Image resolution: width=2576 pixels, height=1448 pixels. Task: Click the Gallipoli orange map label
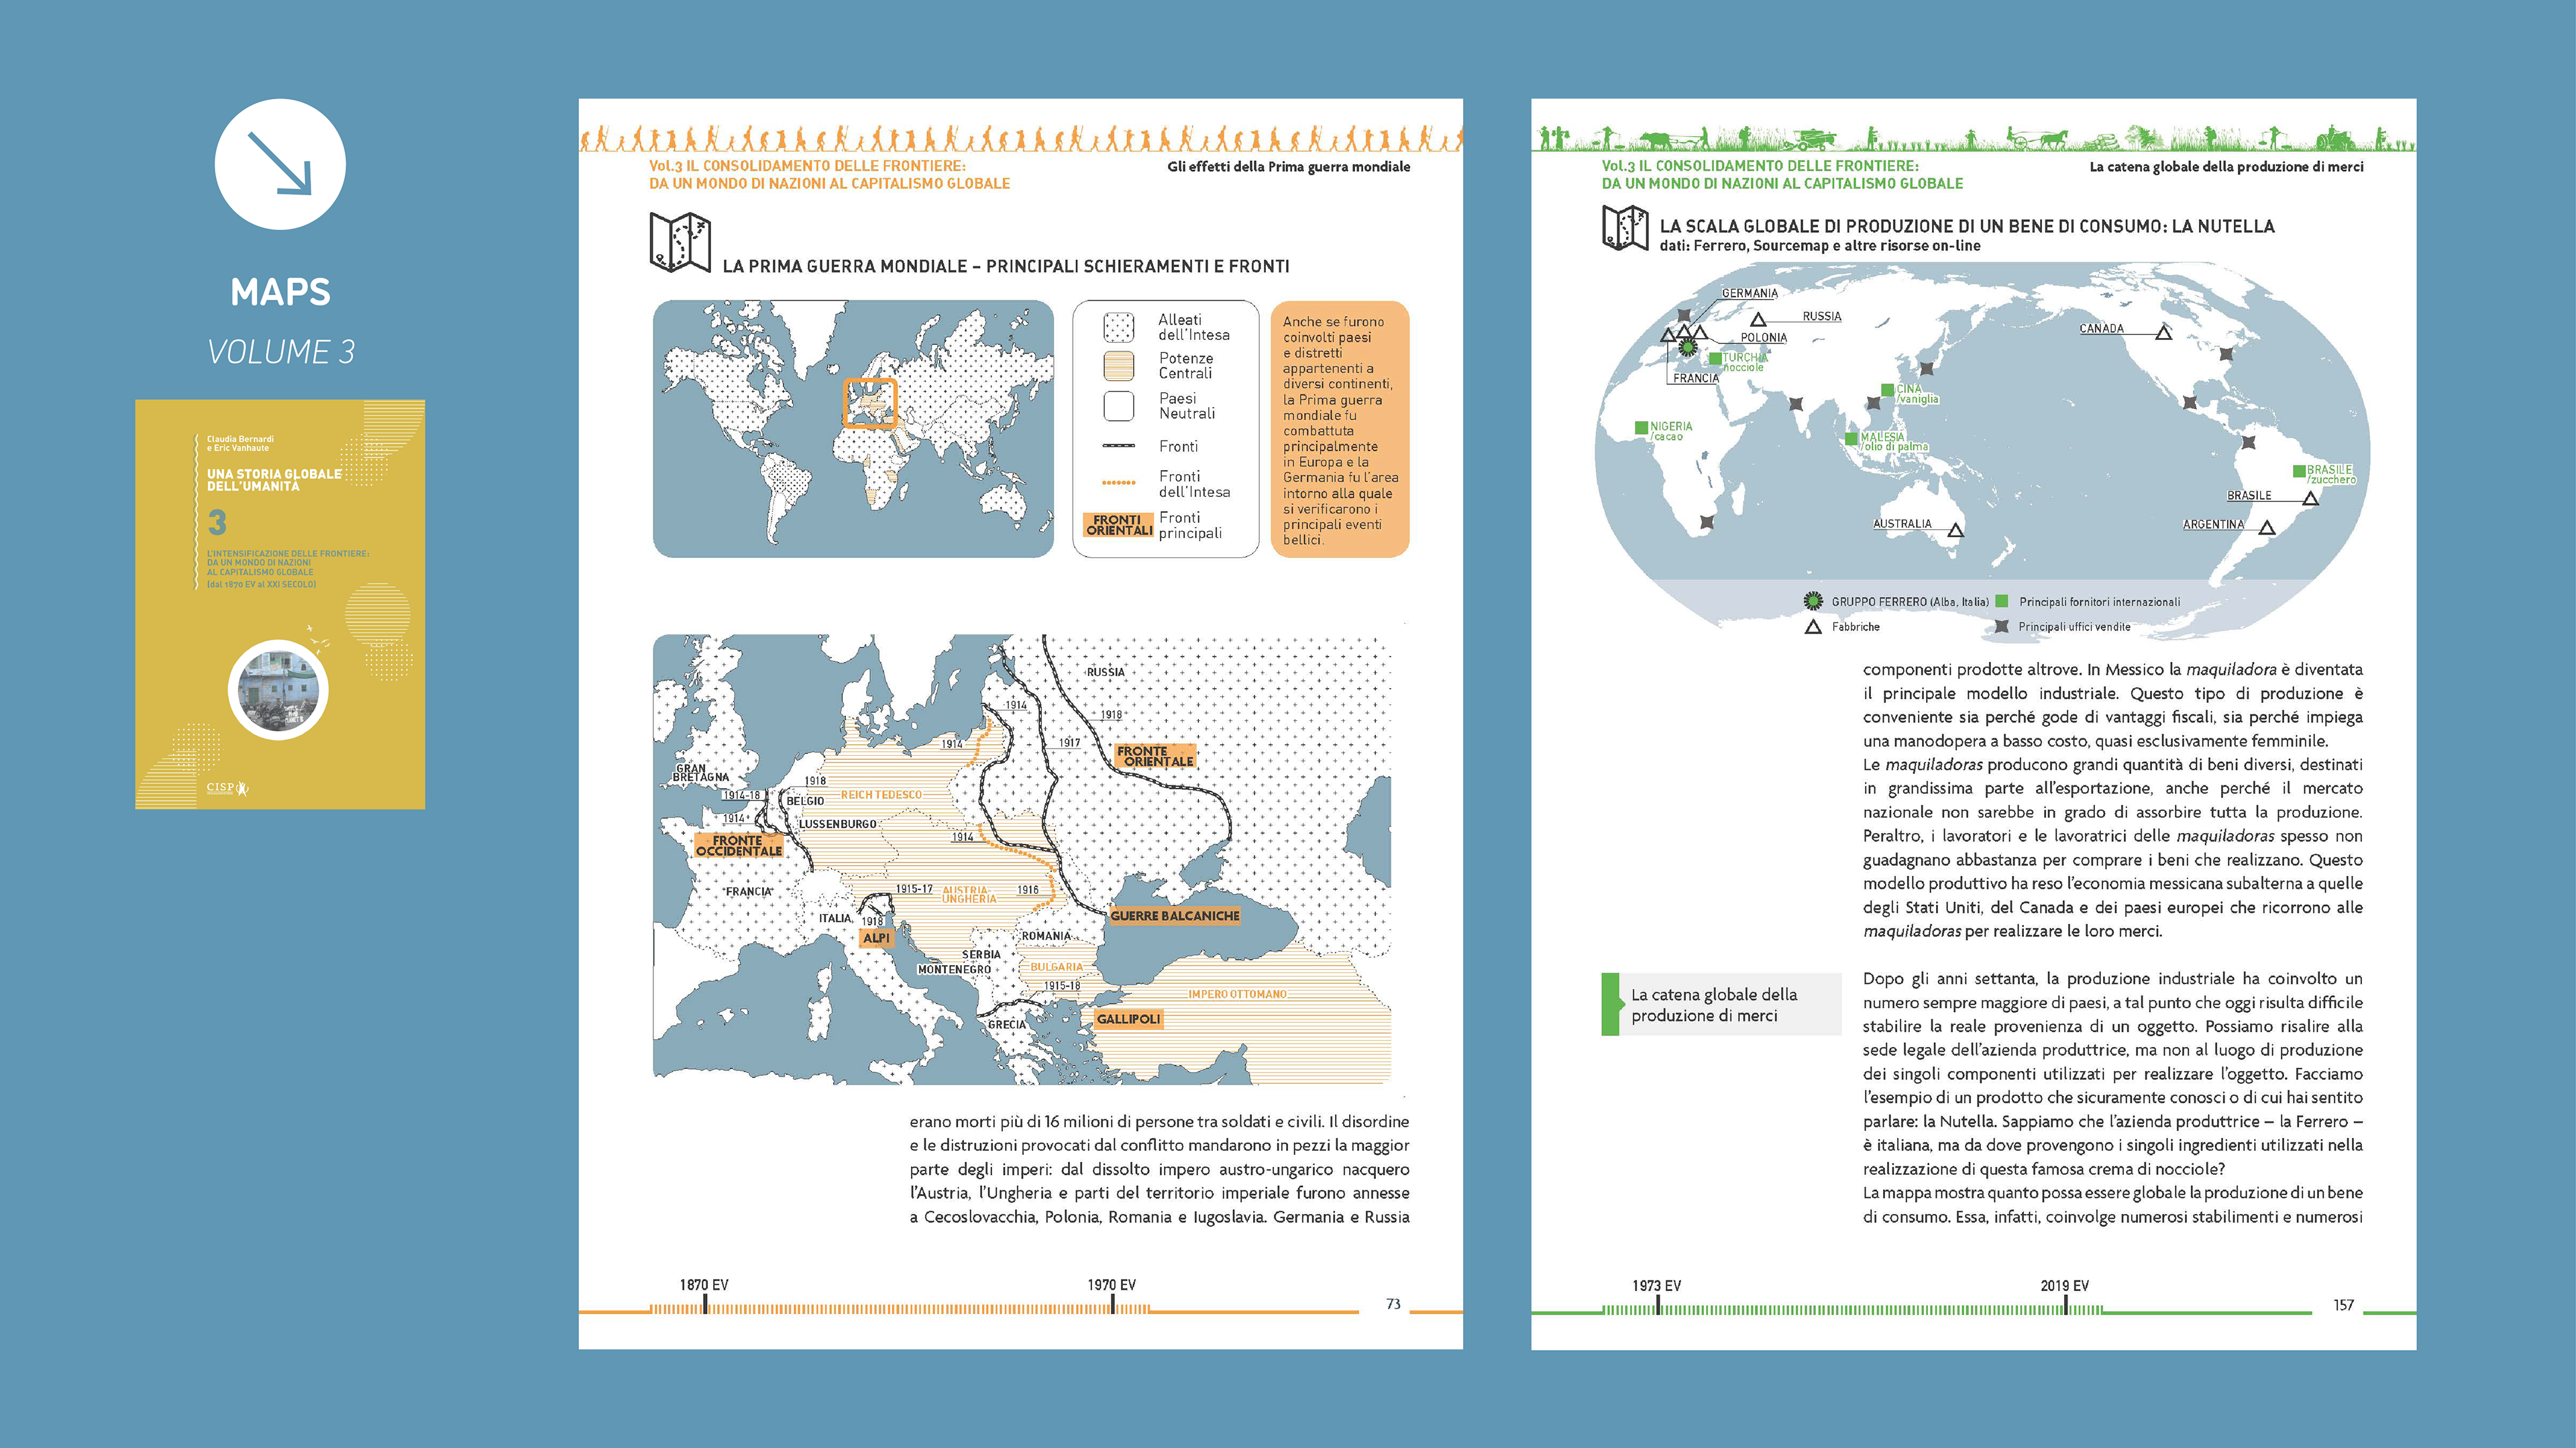coord(1128,1019)
